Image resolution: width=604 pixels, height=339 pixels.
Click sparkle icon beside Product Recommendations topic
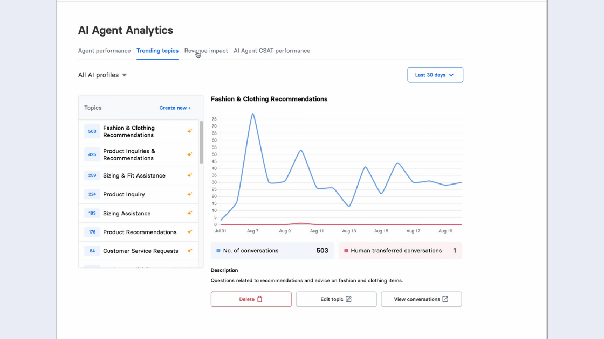(189, 232)
